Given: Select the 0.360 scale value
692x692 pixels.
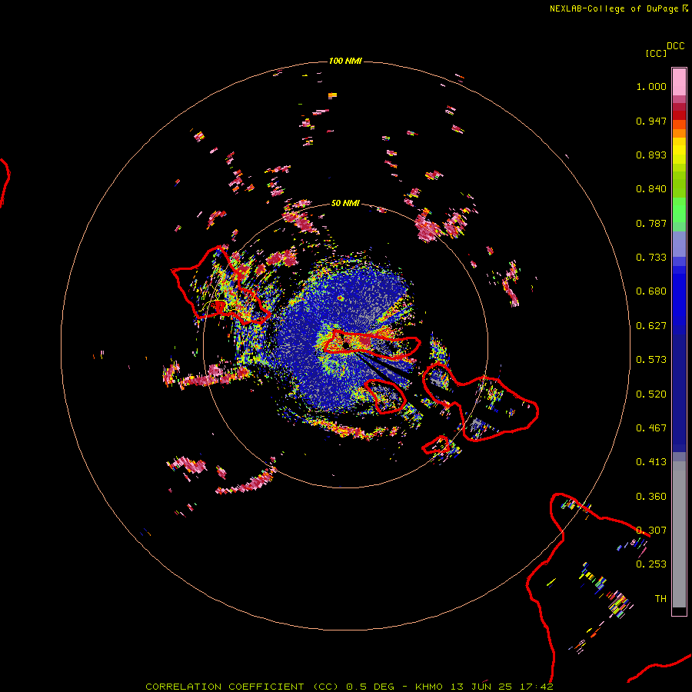Looking at the screenshot, I should click(x=651, y=497).
